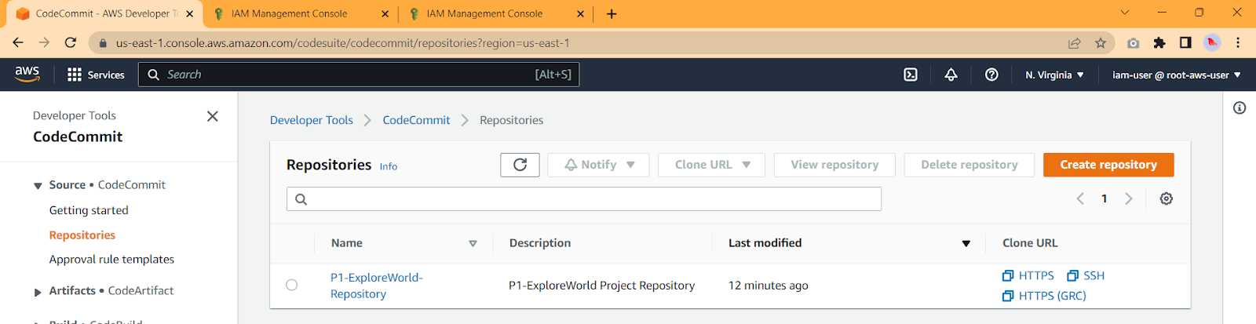Open the tab search chevron in Chrome
Image resolution: width=1256 pixels, height=324 pixels.
(1124, 13)
